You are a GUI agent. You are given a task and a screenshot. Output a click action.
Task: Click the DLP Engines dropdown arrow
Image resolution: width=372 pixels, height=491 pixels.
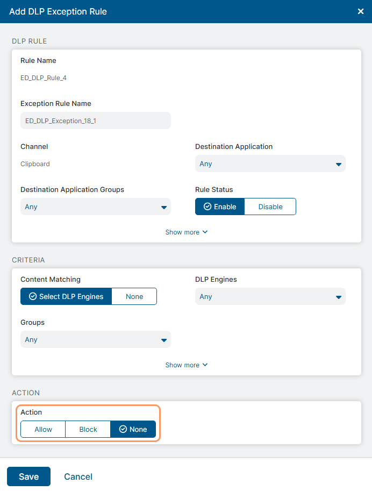coord(339,297)
